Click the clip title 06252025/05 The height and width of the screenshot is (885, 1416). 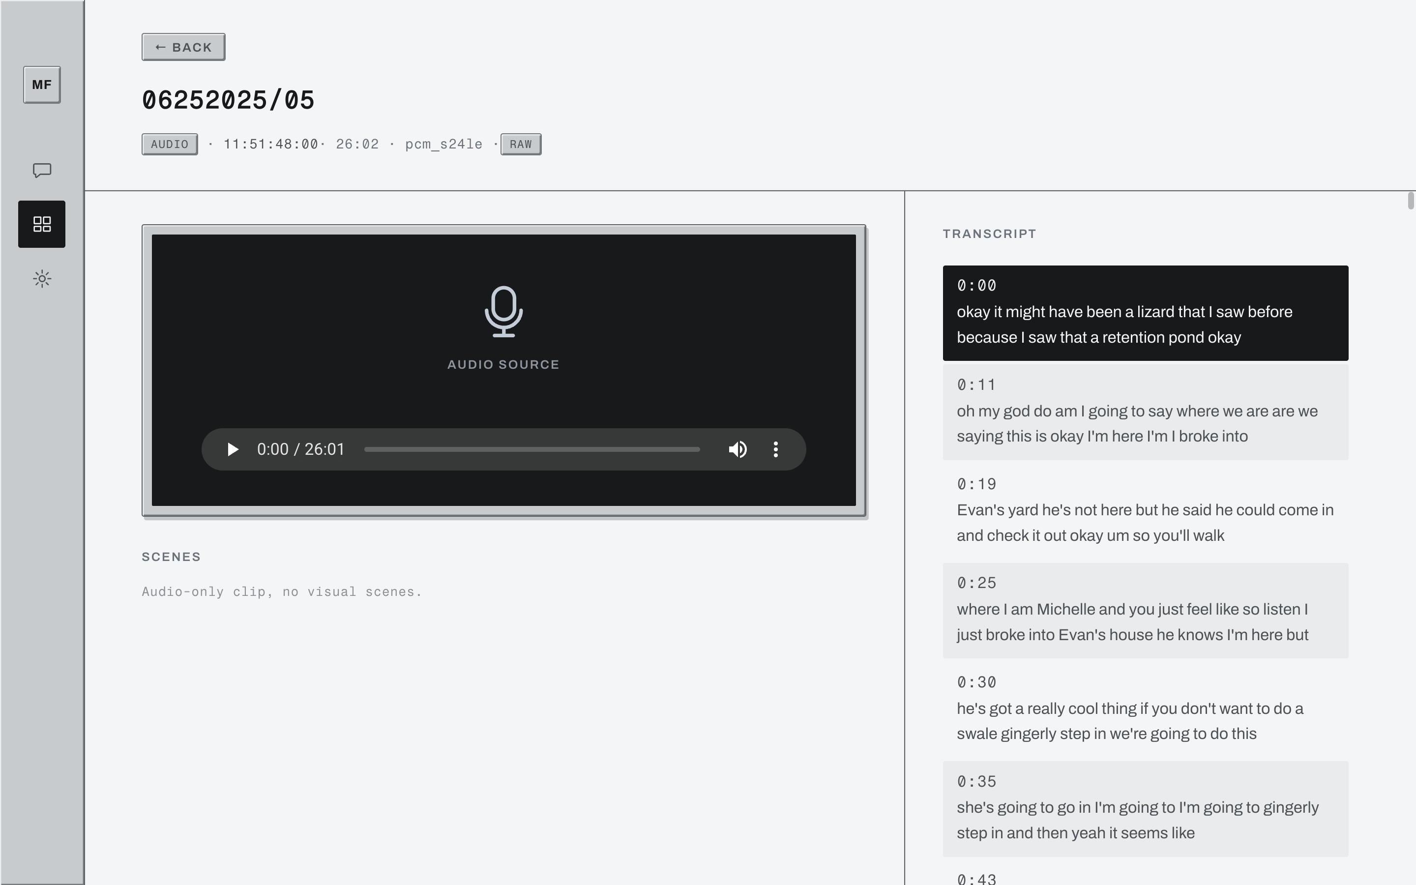[x=228, y=100]
